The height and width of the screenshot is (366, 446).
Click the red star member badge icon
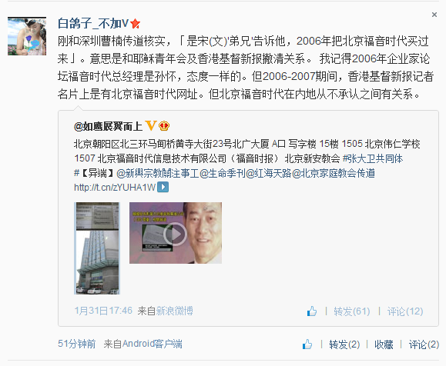(135, 24)
